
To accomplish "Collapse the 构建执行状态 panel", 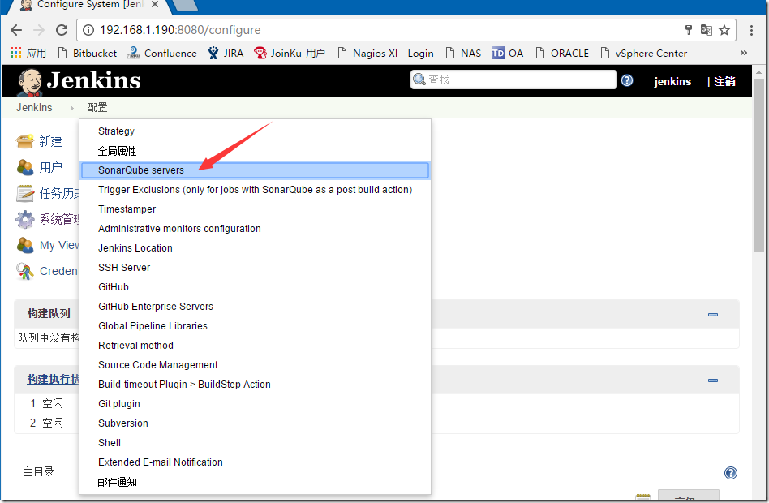I will click(713, 380).
